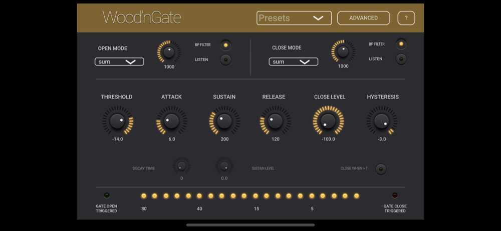Click the SUSTAIN LEVEL small knob
501x231 pixels.
pos(224,165)
